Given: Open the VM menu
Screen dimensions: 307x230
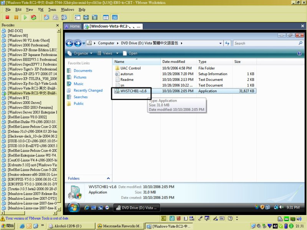Looking at the screenshot, I should [41, 9].
